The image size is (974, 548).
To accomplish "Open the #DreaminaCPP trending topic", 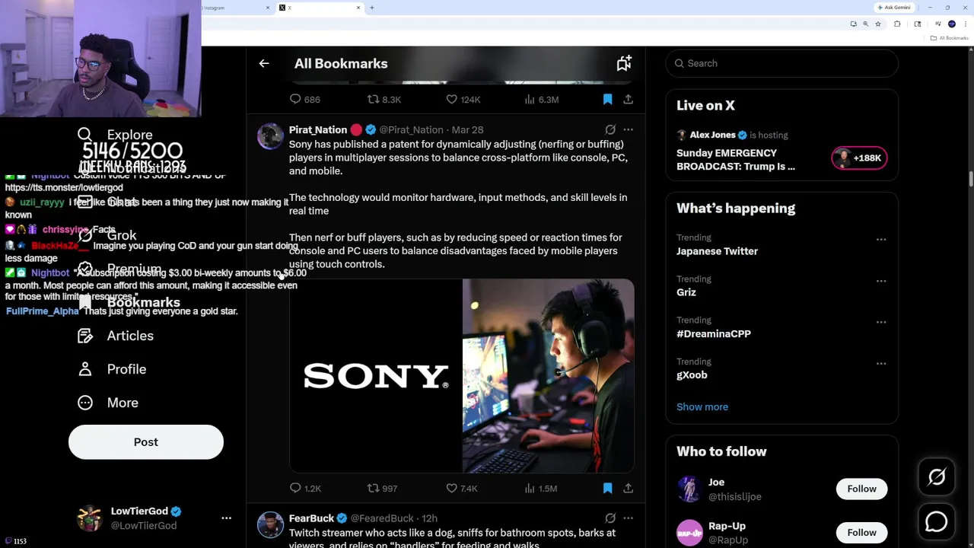I will pyautogui.click(x=714, y=333).
